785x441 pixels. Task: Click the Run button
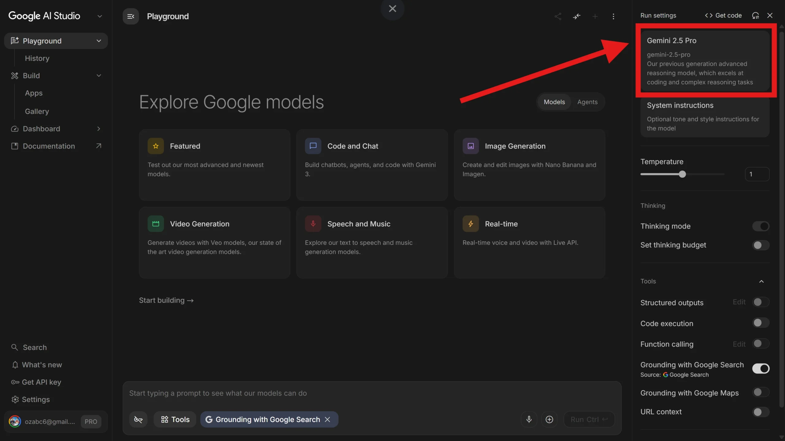(x=589, y=419)
